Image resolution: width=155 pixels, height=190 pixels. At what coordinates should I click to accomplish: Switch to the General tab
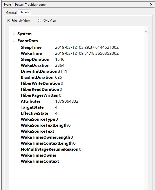[x=11, y=13]
